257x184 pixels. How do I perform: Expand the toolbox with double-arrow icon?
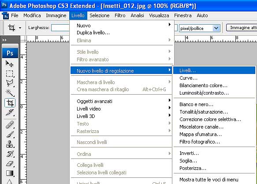4,40
